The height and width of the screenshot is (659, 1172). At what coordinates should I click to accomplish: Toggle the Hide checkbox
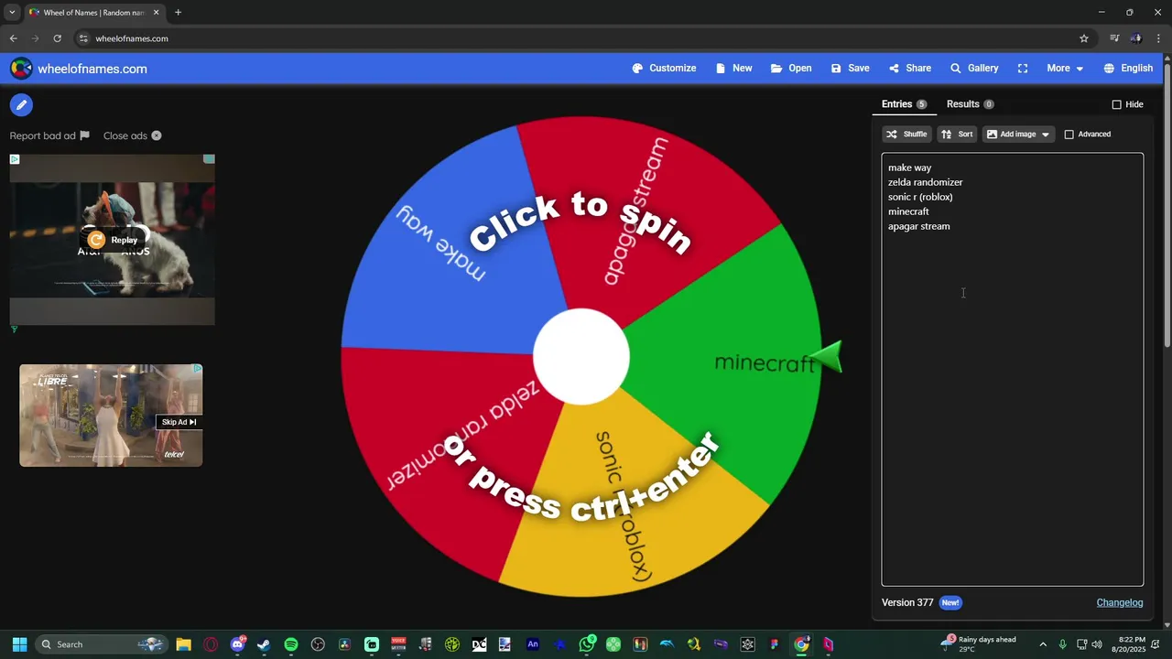coord(1116,104)
